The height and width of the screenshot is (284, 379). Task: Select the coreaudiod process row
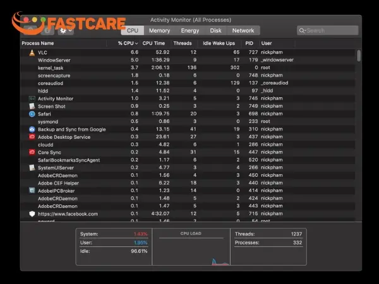pyautogui.click(x=188, y=83)
